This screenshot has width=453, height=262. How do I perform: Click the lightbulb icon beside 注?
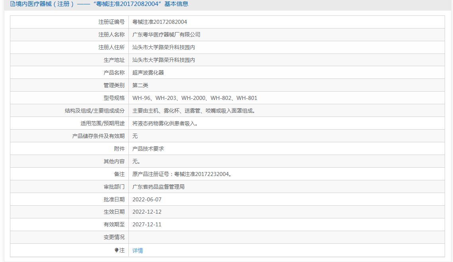(x=117, y=250)
